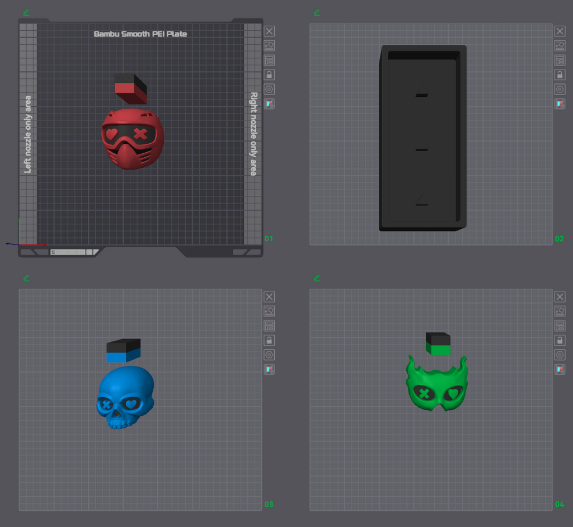The height and width of the screenshot is (527, 573).
Task: Arrange objects on plate 02
Action: pos(560,60)
